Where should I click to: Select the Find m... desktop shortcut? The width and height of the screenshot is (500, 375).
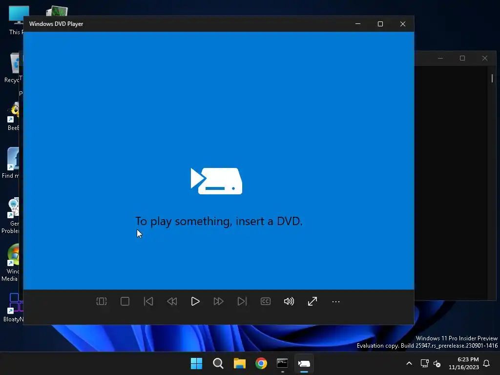pos(12,163)
